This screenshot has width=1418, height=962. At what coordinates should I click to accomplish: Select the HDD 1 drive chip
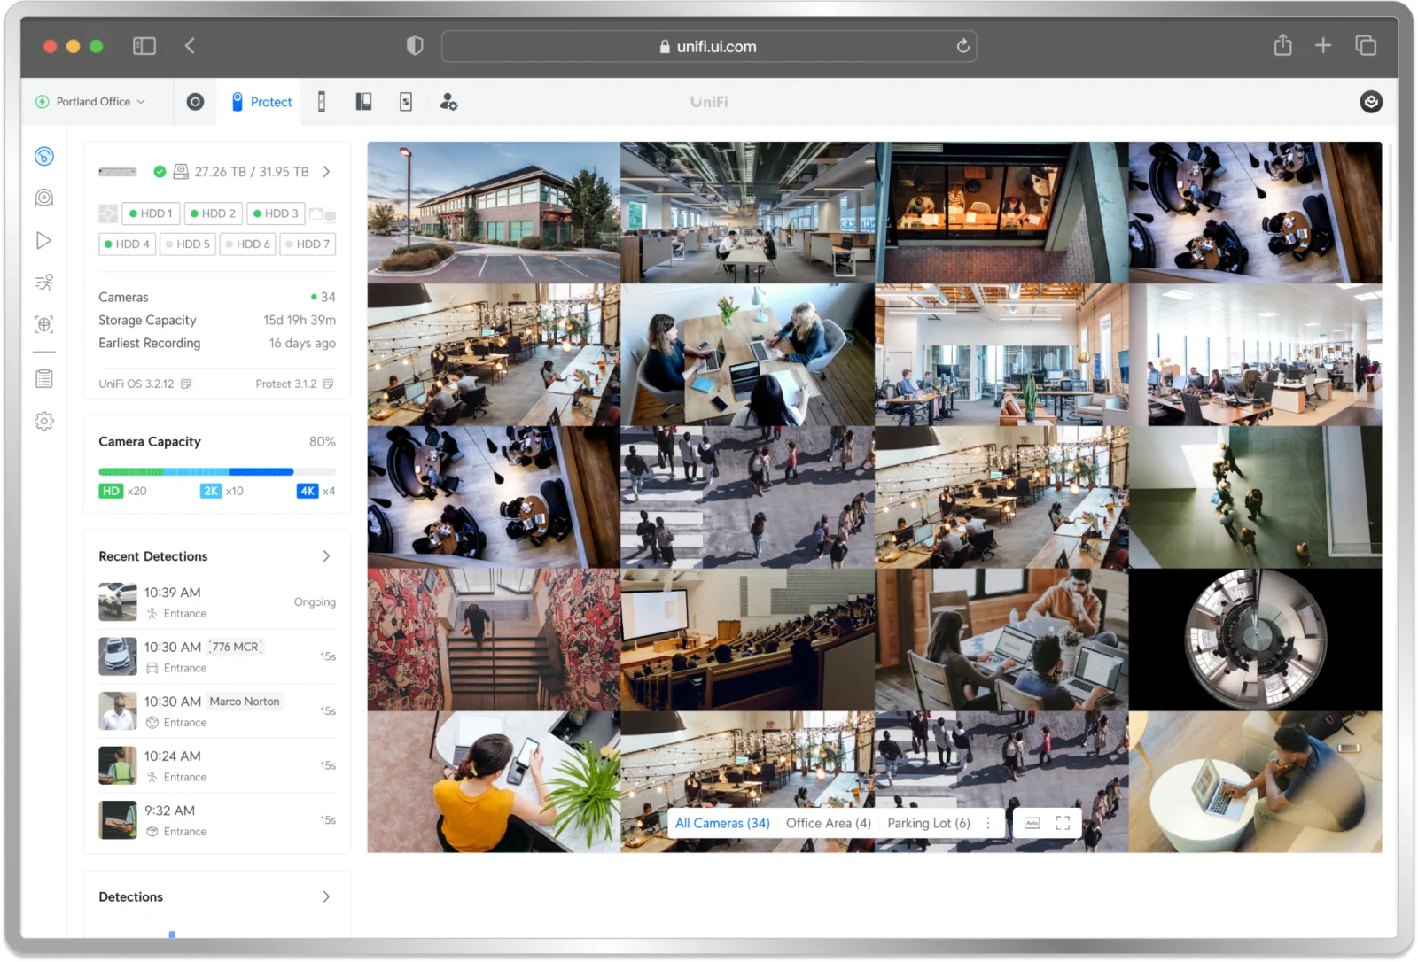point(151,213)
